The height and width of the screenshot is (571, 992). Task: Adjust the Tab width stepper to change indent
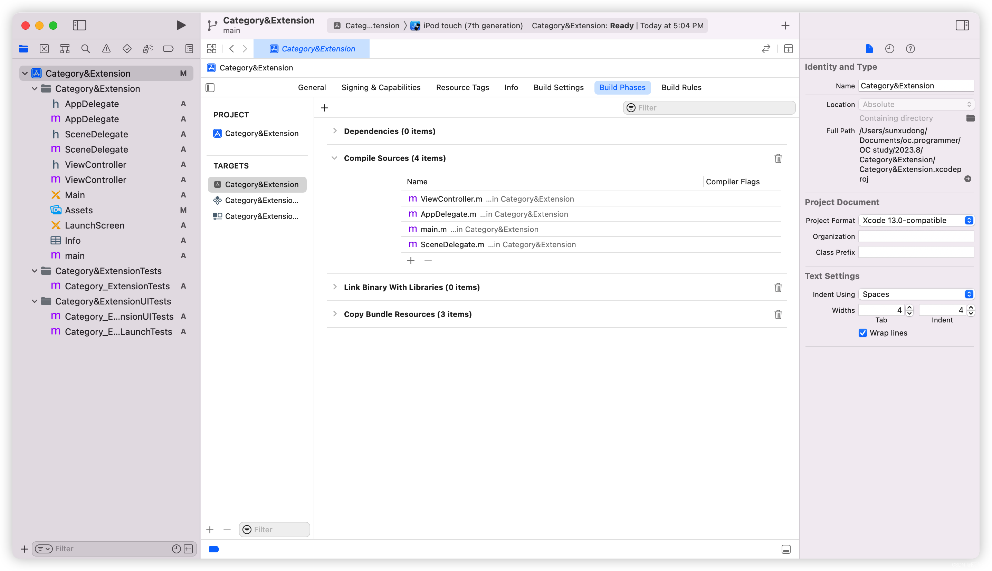[x=909, y=310]
